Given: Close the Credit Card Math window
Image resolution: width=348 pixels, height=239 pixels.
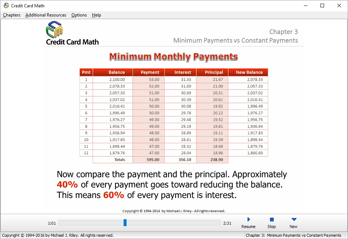Looking at the screenshot, I should (339, 6).
